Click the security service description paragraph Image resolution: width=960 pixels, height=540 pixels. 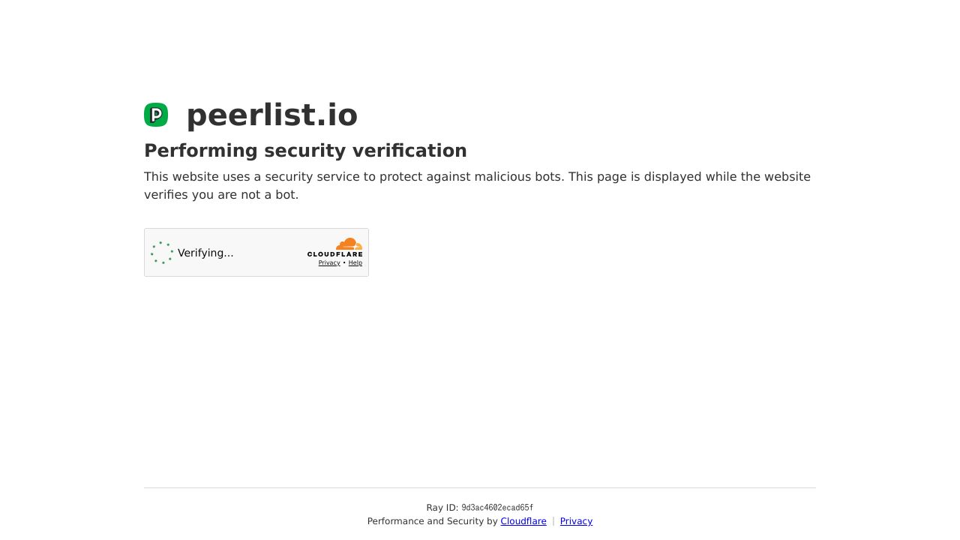click(478, 185)
